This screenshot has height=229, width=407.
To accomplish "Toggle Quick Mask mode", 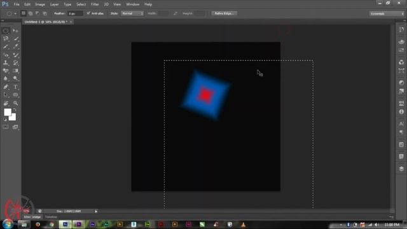I will [x=6, y=127].
